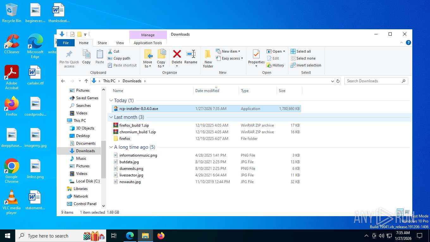Click the History button
This screenshot has height=242, width=430.
click(275, 65)
